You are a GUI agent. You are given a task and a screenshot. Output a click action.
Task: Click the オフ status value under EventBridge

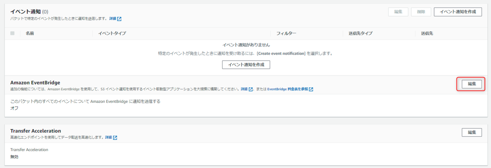(x=14, y=108)
